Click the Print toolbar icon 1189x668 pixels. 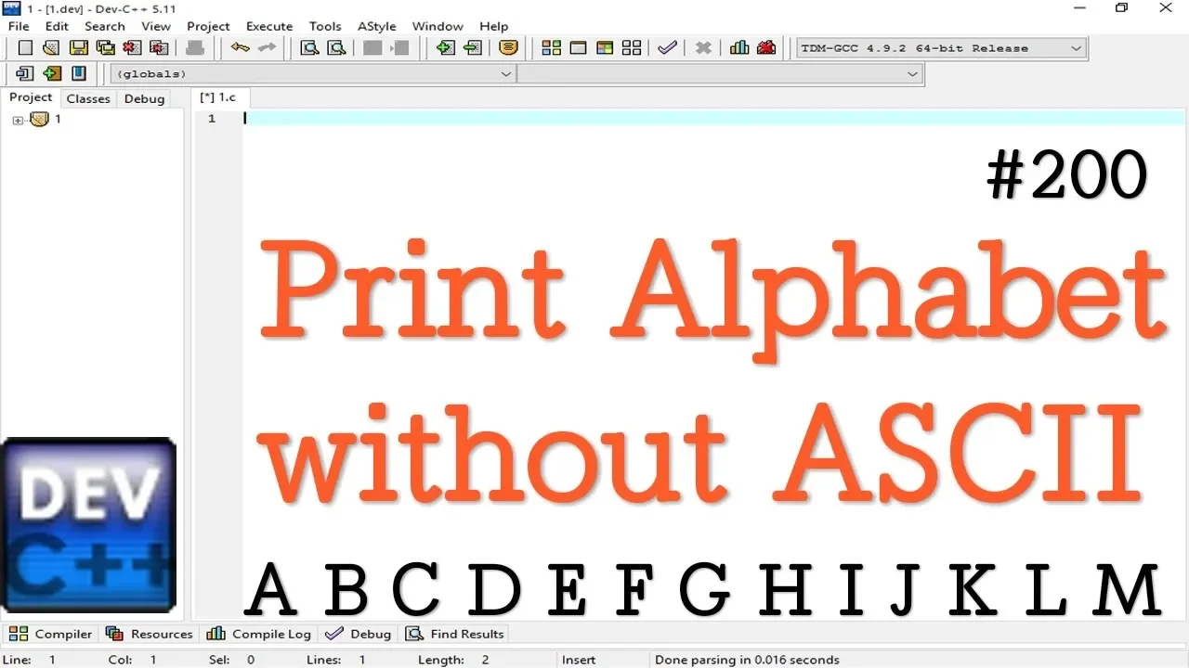195,48
